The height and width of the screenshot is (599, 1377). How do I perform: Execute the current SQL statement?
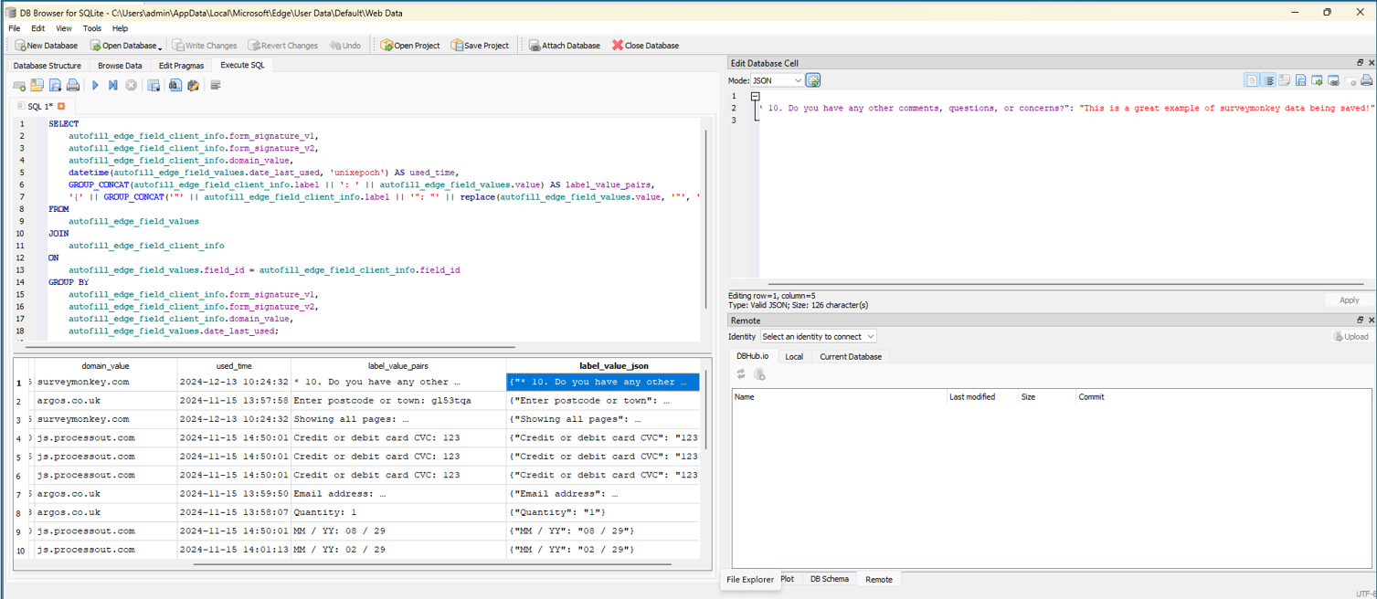pyautogui.click(x=95, y=85)
